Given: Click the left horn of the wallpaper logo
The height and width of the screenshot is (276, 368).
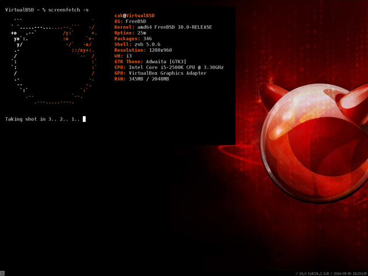Looking at the screenshot, I should (x=269, y=98).
